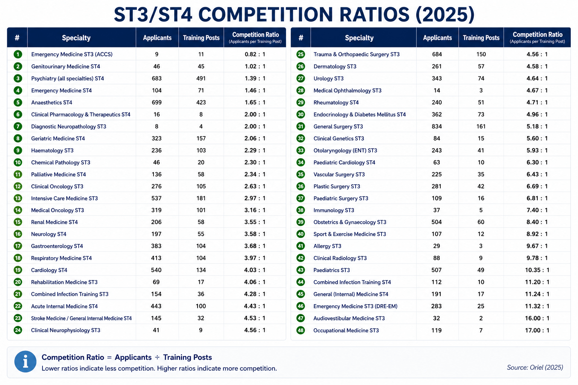
Task: Click Audiovestibular Medicine ST3 specialty
Action: coord(349,318)
